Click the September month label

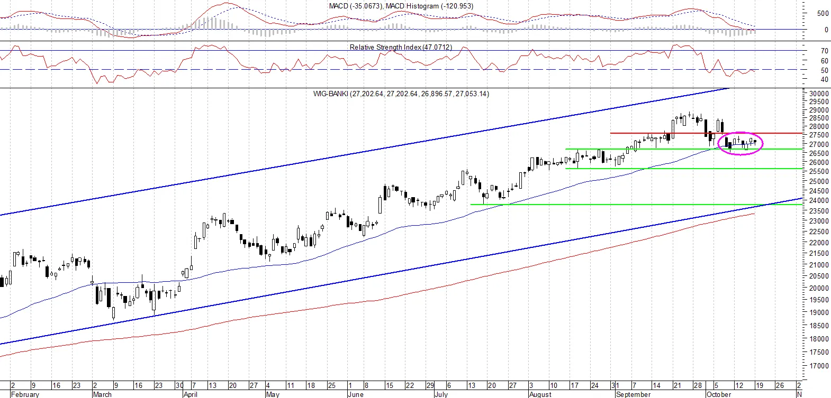(633, 394)
